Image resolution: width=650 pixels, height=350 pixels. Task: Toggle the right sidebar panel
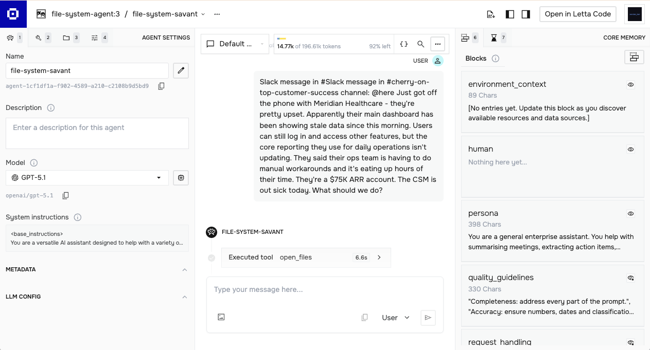click(525, 14)
